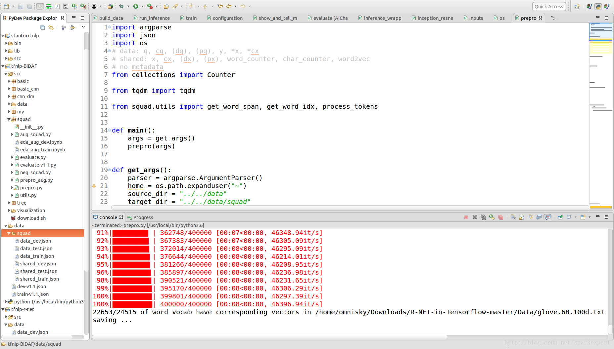Screen dimensions: 614x349
Task: Click the Debug bug icon
Action: point(122,6)
